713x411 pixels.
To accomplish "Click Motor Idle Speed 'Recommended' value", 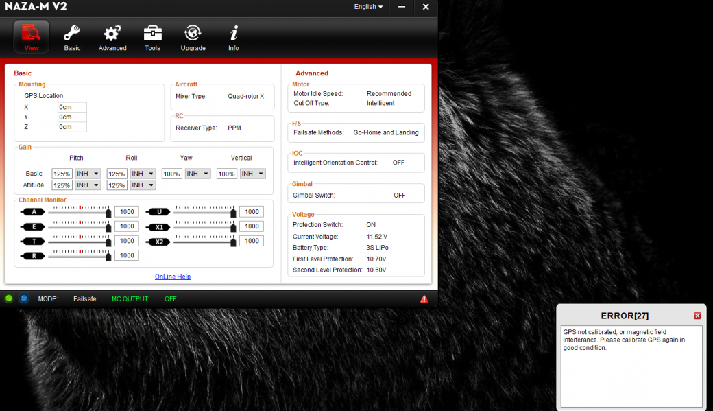I will [x=389, y=94].
